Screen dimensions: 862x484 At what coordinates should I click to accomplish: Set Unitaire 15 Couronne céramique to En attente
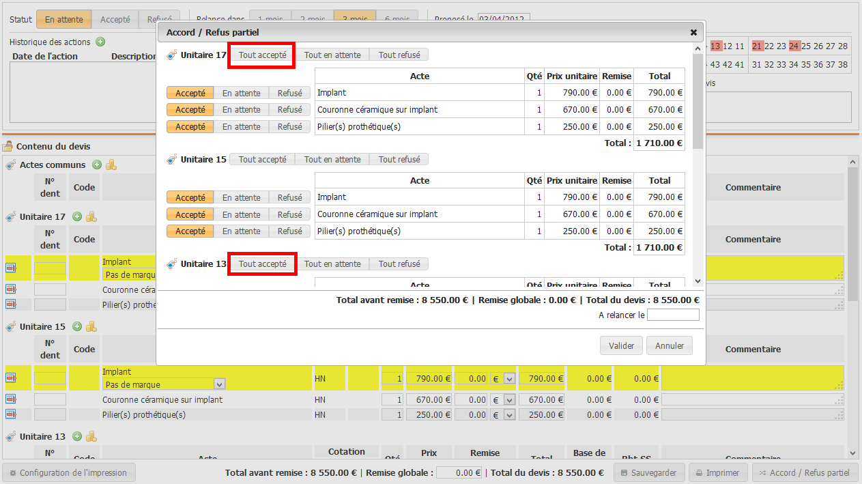coord(241,215)
